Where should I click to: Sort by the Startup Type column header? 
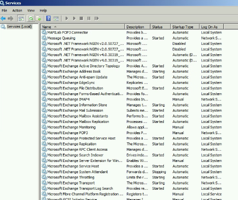(x=185, y=27)
